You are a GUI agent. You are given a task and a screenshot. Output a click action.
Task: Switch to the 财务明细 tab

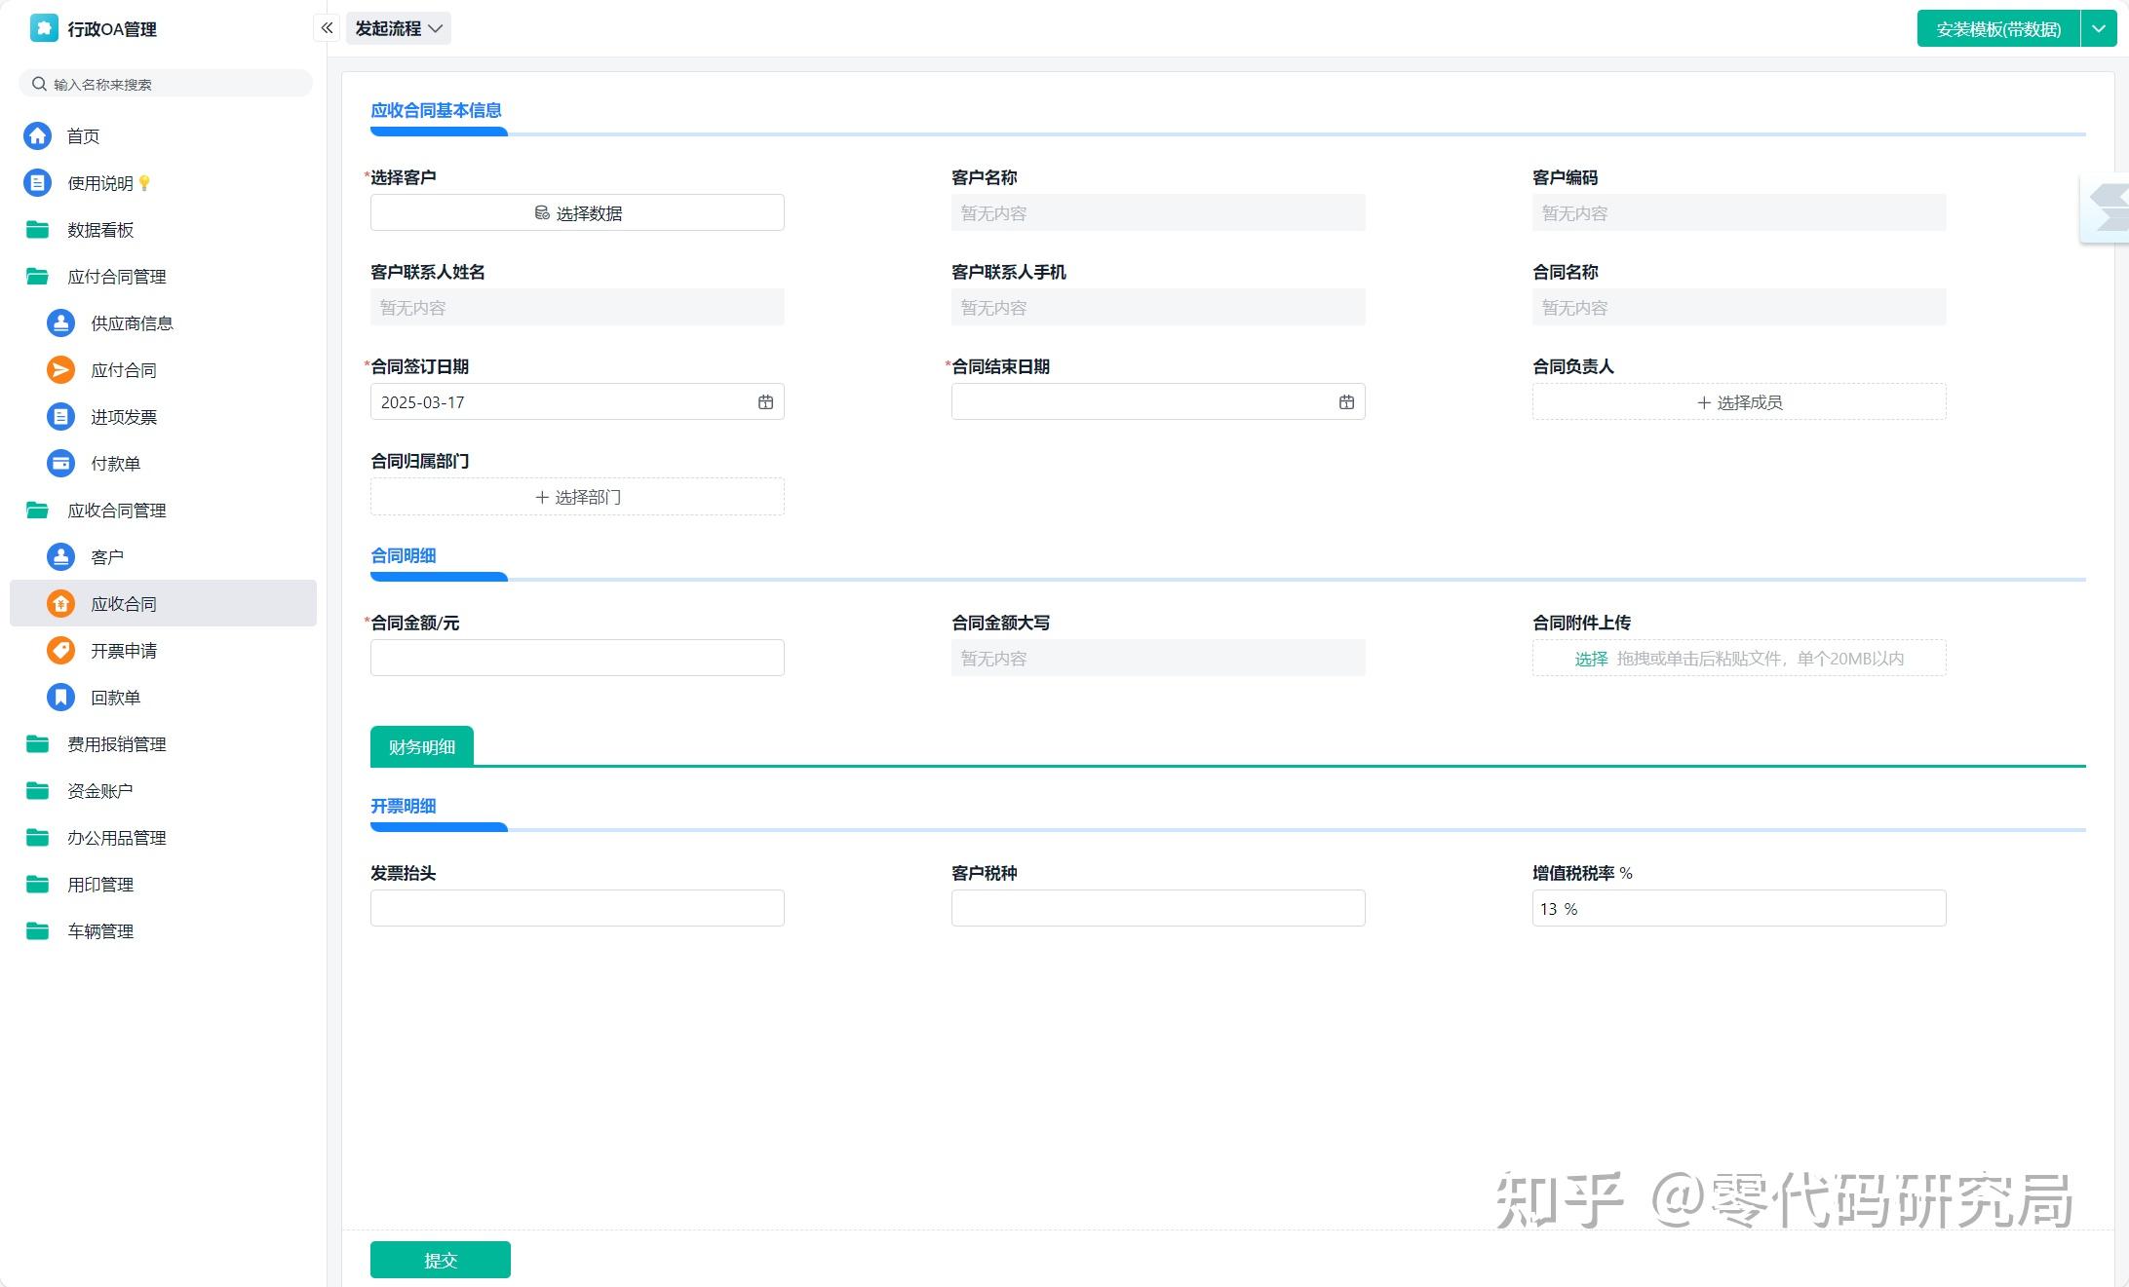click(x=421, y=745)
